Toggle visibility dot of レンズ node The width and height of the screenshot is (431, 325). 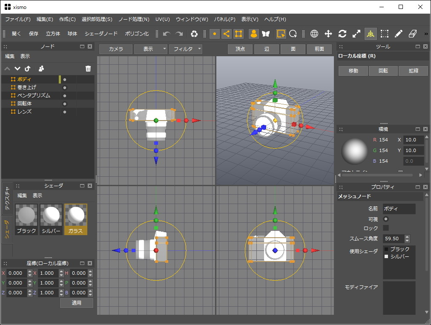[65, 112]
